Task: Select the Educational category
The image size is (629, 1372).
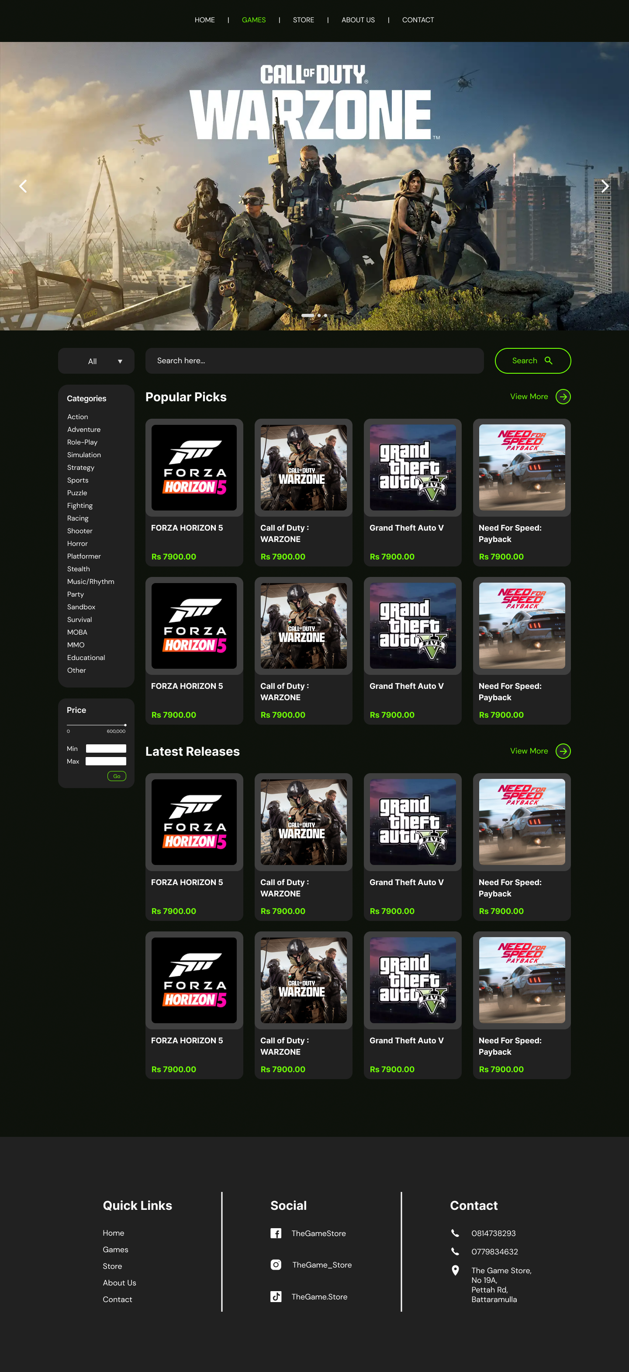Action: 86,658
